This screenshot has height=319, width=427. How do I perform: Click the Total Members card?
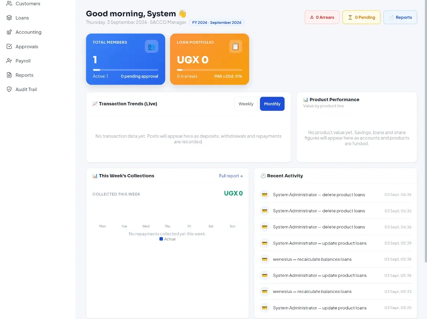pyautogui.click(x=126, y=59)
